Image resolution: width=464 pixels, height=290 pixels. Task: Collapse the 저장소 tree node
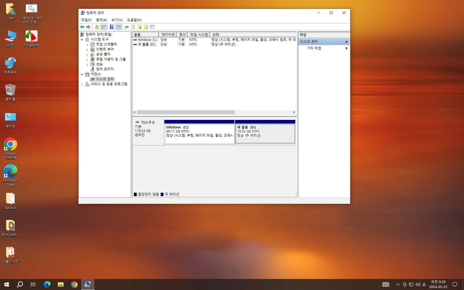[x=82, y=74]
